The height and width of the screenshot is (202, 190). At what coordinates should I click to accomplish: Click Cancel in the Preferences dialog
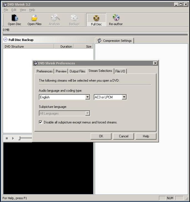(123, 136)
